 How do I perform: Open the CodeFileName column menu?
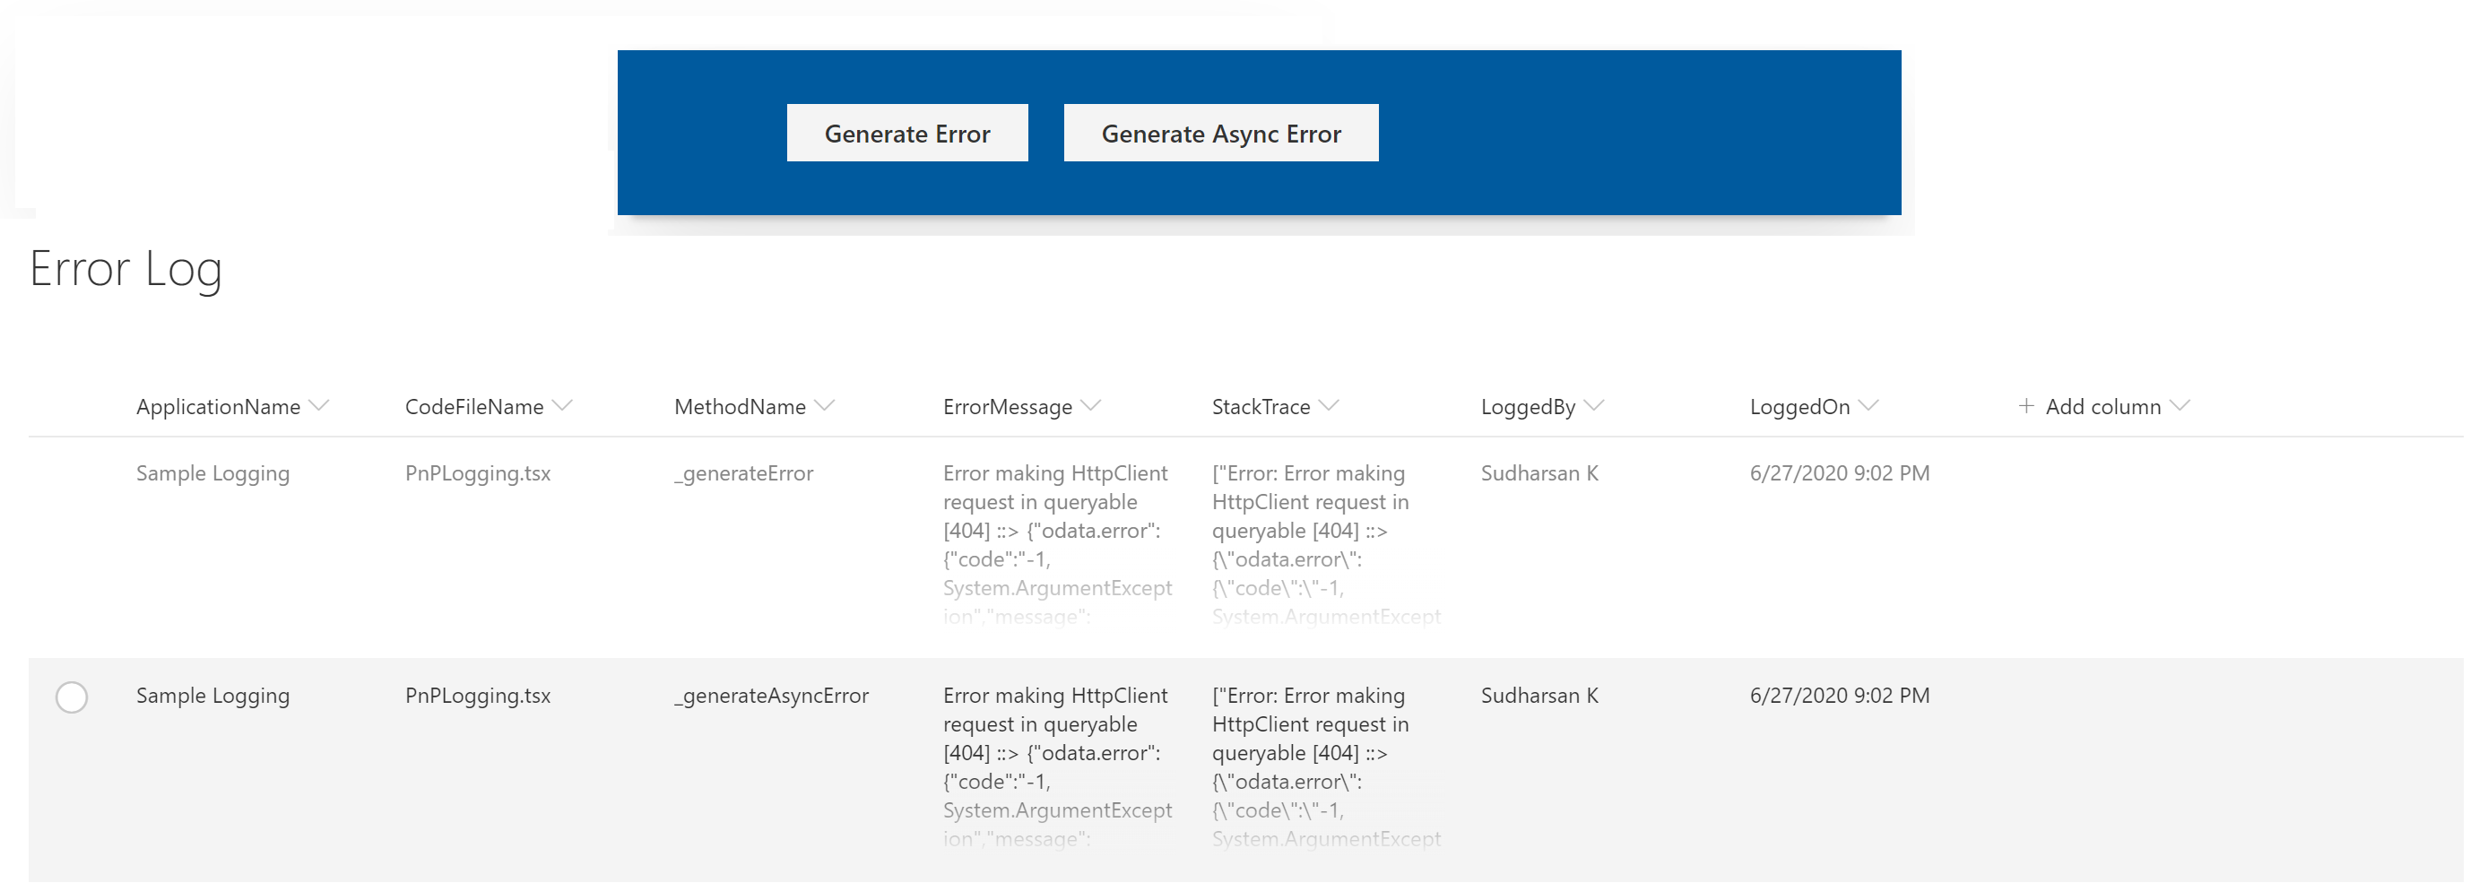(564, 405)
